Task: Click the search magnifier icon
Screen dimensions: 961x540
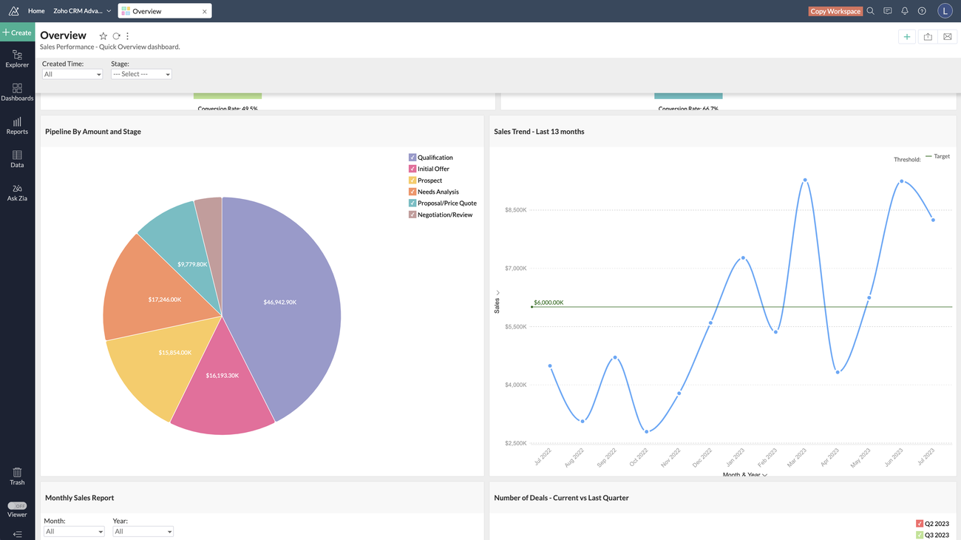Action: [x=870, y=11]
